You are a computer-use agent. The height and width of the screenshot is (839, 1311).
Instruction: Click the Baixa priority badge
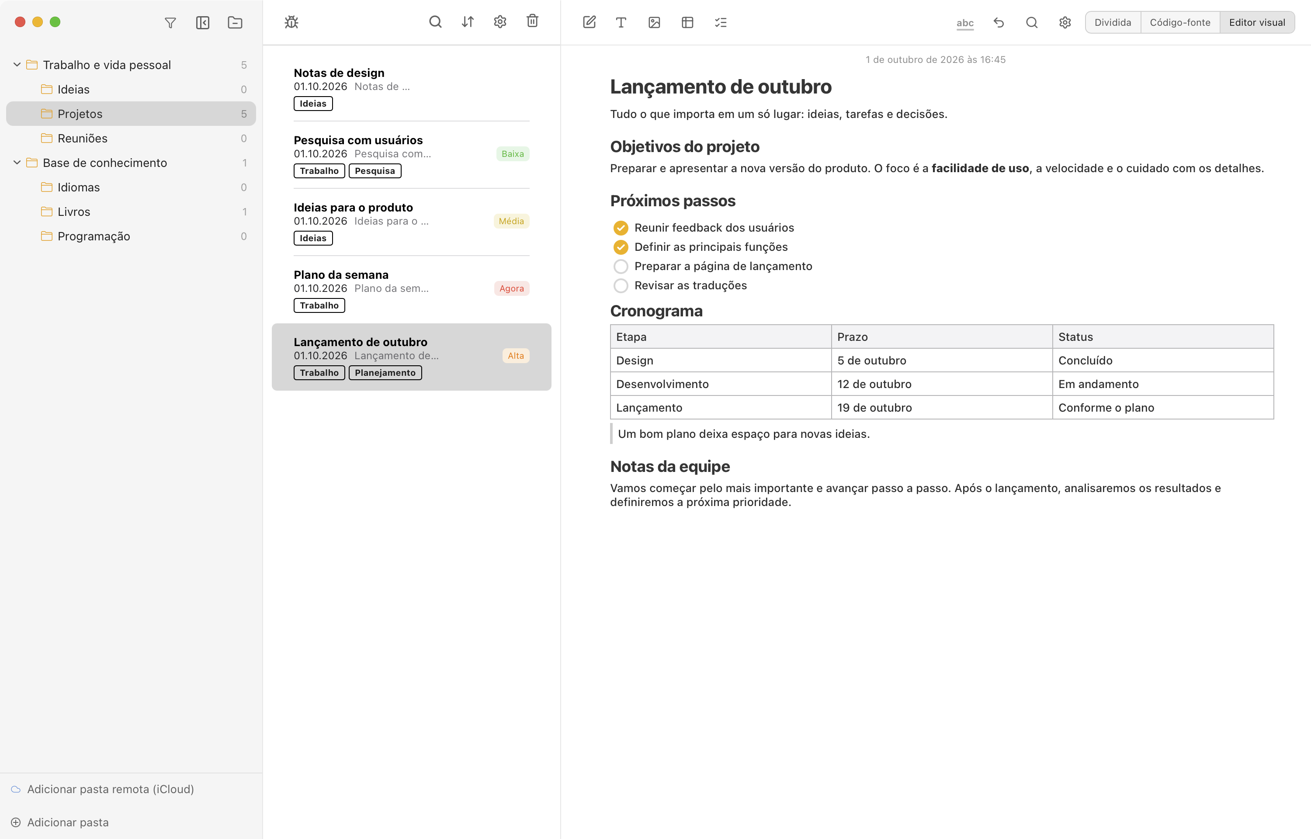coord(513,154)
